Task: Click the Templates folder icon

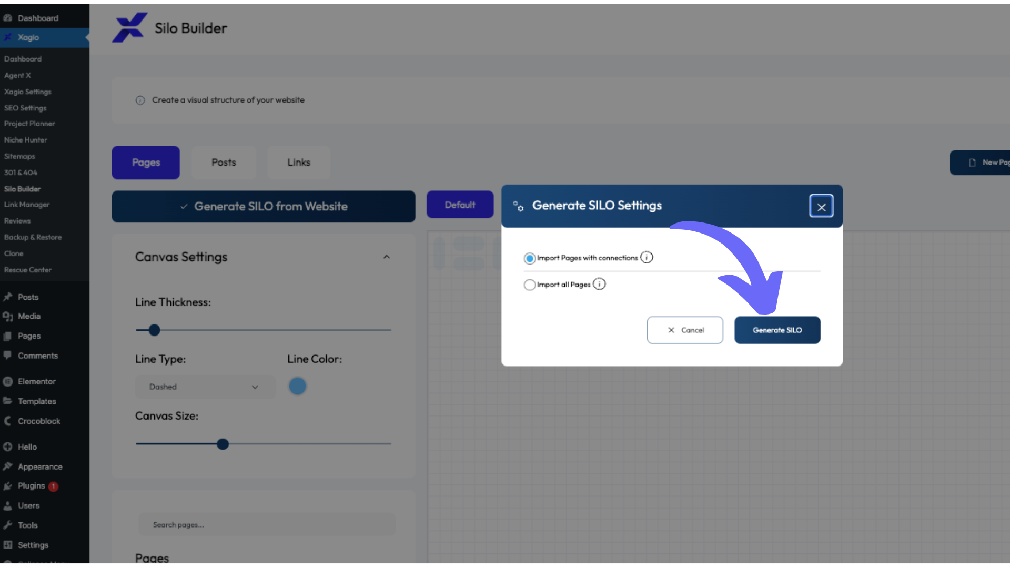Action: (8, 401)
